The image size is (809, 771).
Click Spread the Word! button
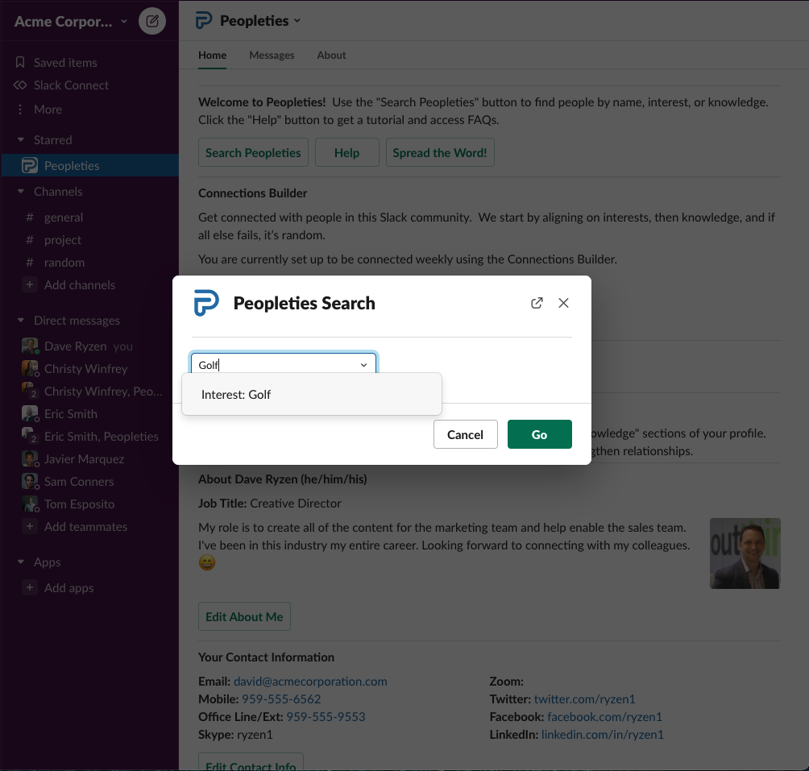click(440, 152)
